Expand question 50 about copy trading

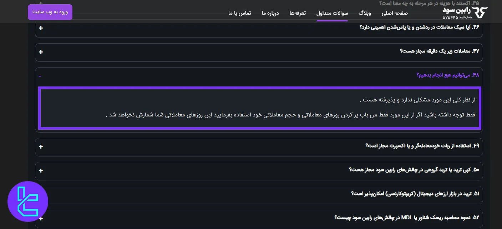(x=40, y=171)
